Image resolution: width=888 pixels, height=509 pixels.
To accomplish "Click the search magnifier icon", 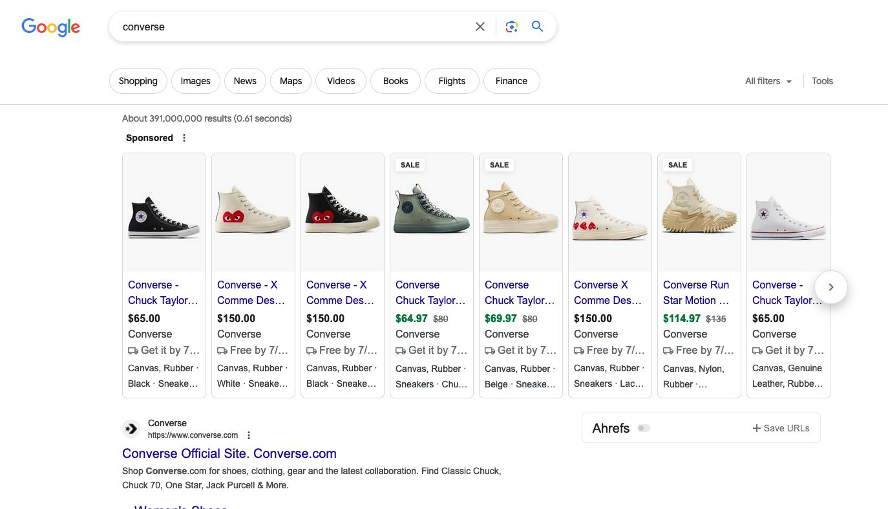I will (537, 27).
